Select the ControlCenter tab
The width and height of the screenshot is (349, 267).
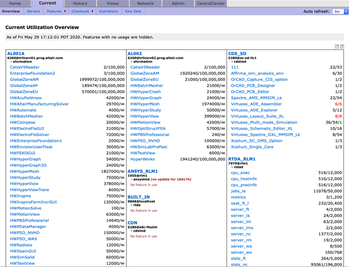point(210,3)
